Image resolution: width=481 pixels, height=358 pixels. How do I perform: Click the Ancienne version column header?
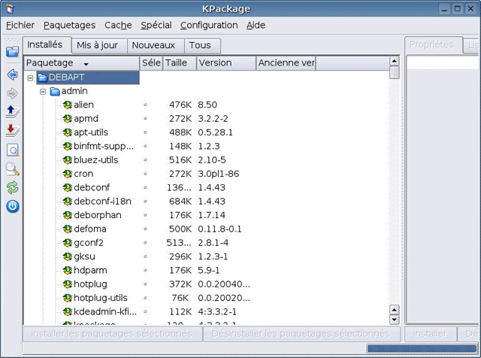(286, 63)
